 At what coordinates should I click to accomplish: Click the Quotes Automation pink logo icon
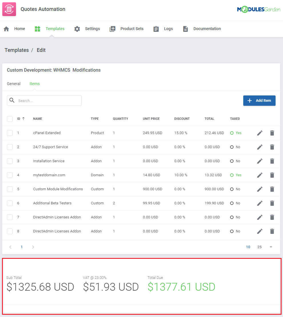click(9, 9)
